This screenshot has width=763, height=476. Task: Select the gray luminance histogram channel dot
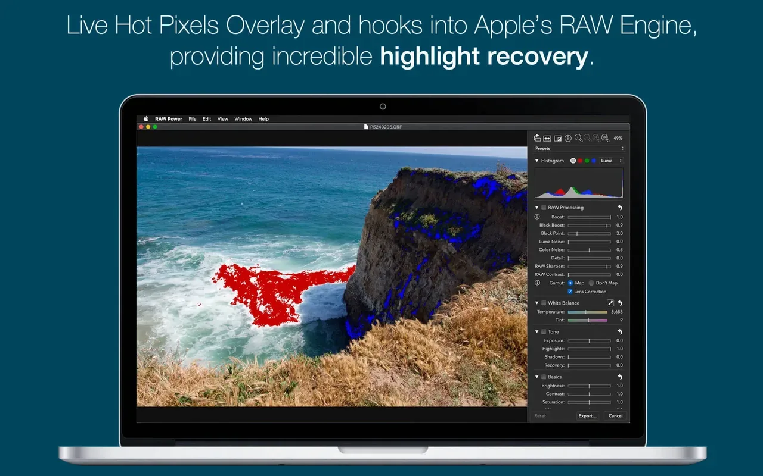(573, 161)
